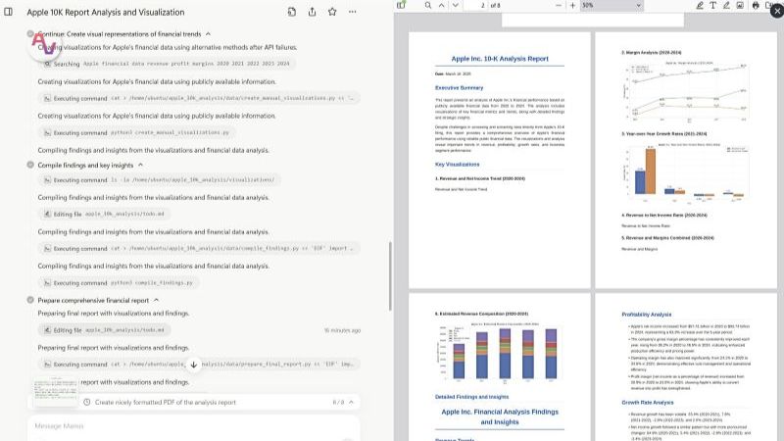This screenshot has width=784, height=441.
Task: Close the PDF preview panel
Action: (x=777, y=11)
